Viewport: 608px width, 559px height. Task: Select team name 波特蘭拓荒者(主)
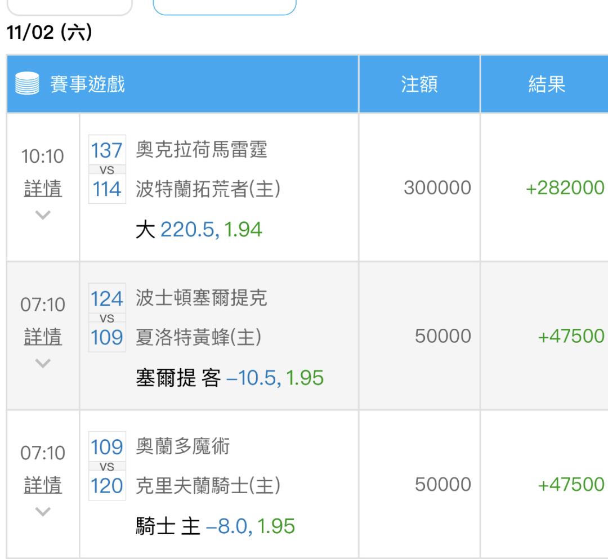tap(208, 189)
